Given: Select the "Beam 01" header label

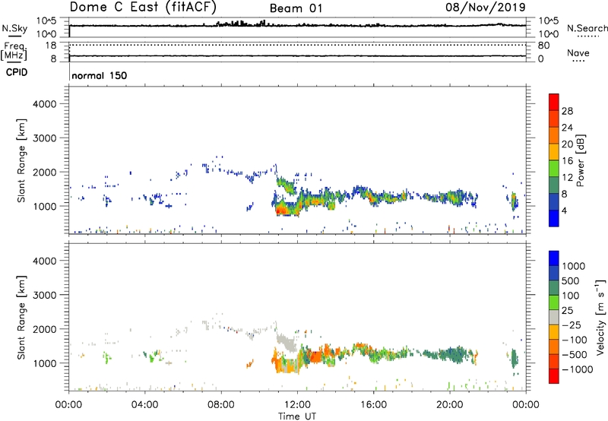Looking at the screenshot, I should pos(296,8).
